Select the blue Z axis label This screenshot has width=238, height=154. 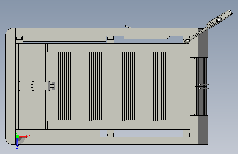coord(17,147)
